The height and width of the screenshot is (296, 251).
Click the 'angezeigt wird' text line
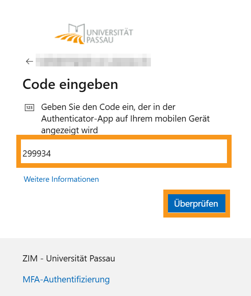pyautogui.click(x=69, y=131)
